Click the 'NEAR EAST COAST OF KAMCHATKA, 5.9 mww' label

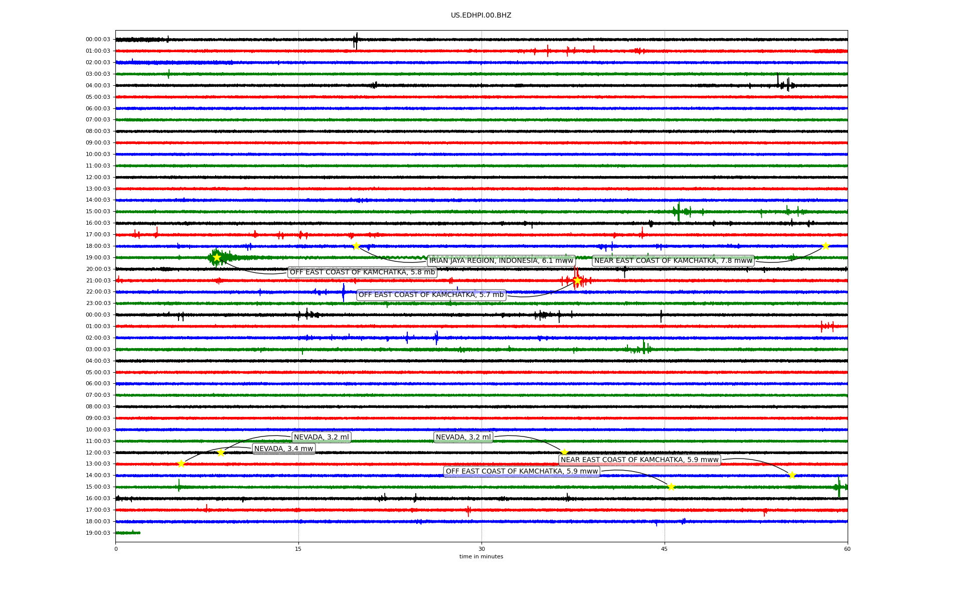[x=639, y=460]
